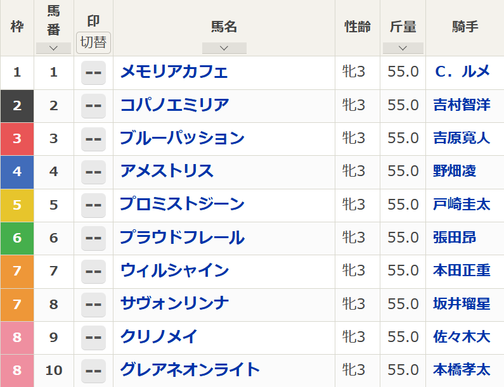Set mark for グレアネオンライト
Viewport: 504px width, 387px height.
pyautogui.click(x=93, y=370)
